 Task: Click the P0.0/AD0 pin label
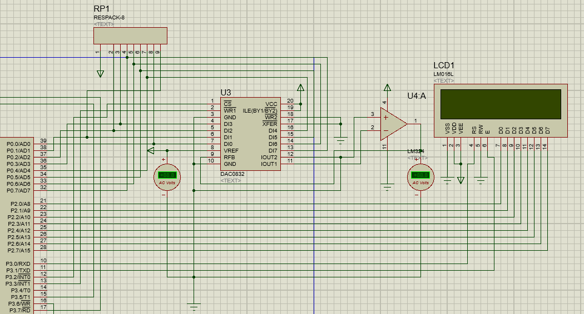[18, 144]
